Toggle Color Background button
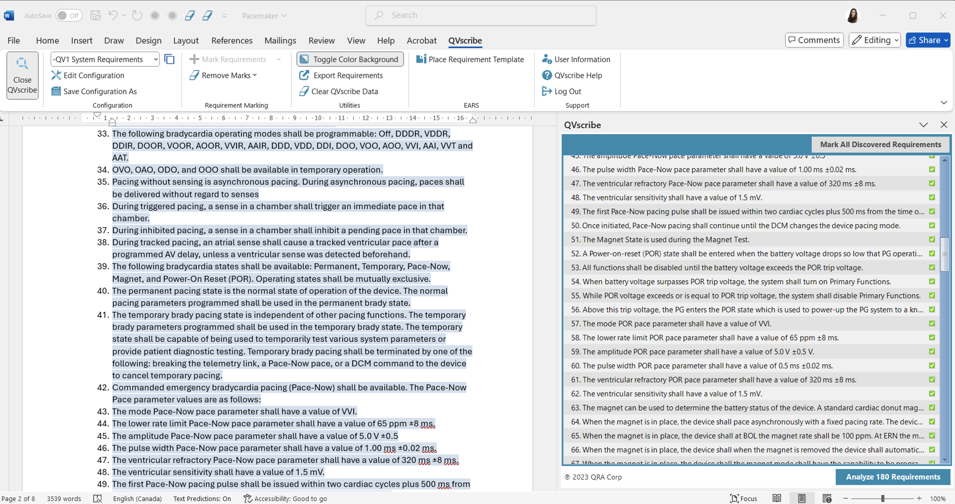This screenshot has height=504, width=955. tap(350, 59)
